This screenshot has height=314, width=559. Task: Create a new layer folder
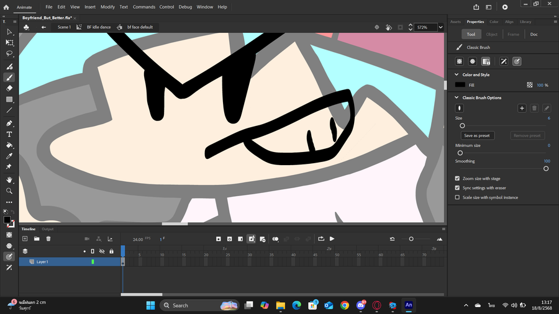point(37,239)
